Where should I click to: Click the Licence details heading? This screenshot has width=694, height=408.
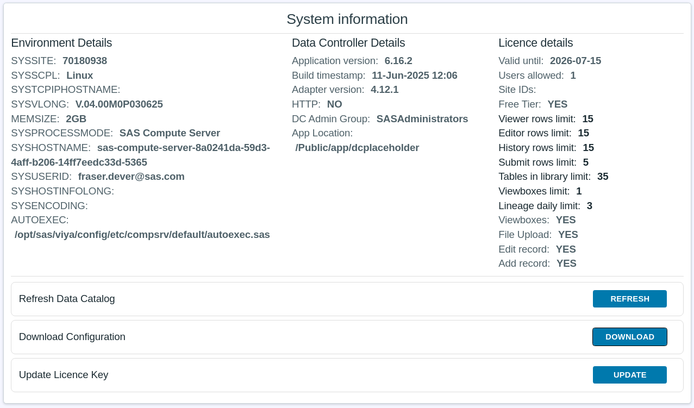535,43
